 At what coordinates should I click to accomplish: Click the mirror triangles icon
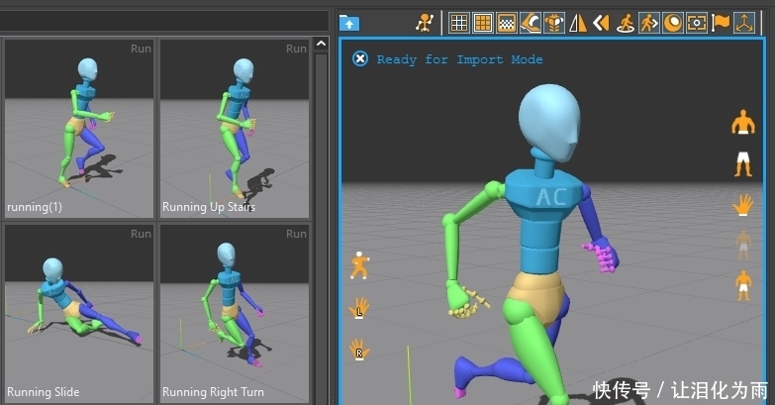577,23
